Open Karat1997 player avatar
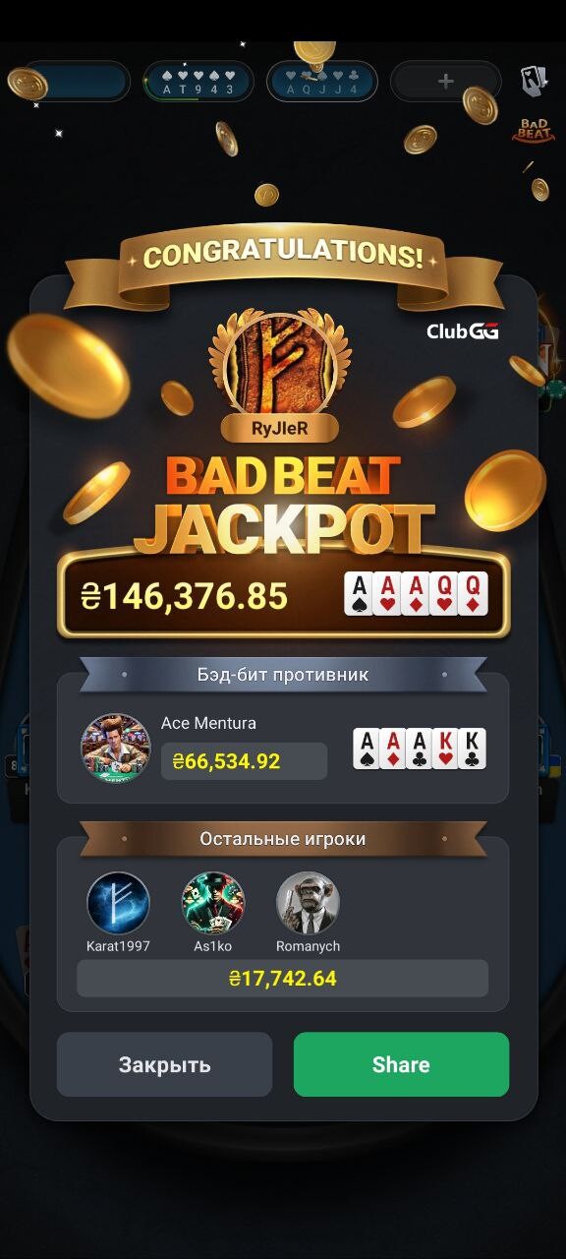 coord(118,903)
